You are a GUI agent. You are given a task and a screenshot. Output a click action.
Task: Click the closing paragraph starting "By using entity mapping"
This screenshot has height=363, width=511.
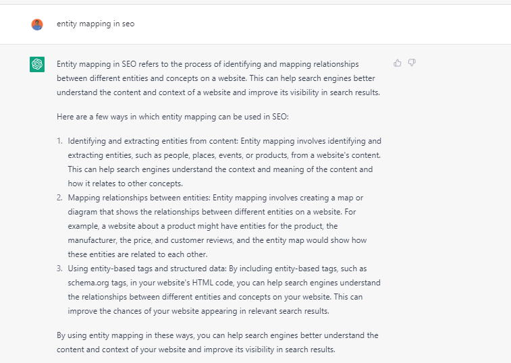click(217, 342)
